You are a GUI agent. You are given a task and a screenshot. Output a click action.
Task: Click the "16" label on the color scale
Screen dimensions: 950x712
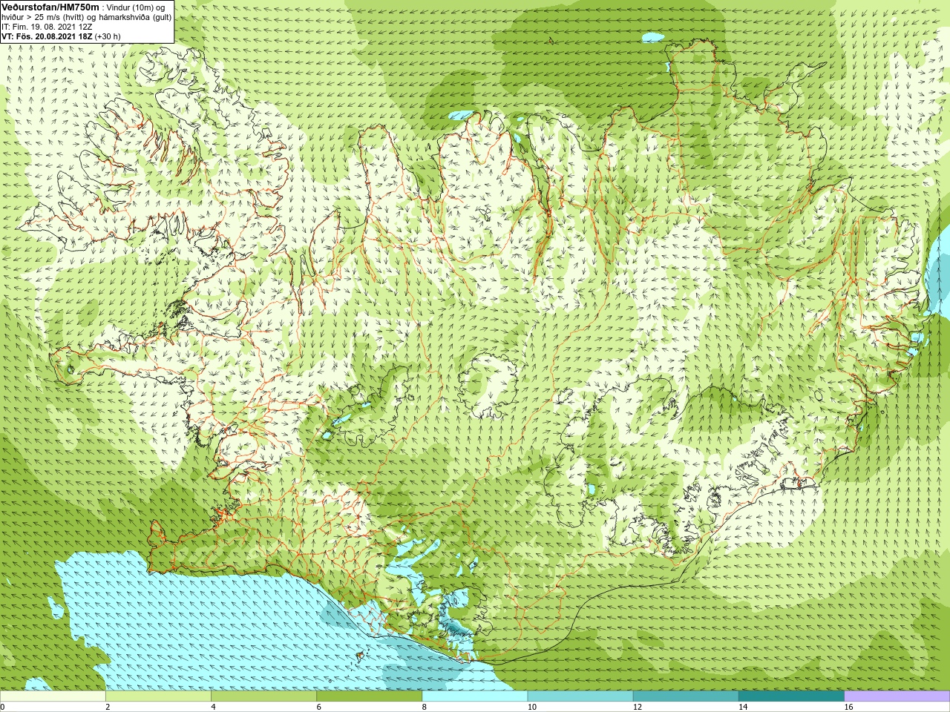pyautogui.click(x=849, y=707)
